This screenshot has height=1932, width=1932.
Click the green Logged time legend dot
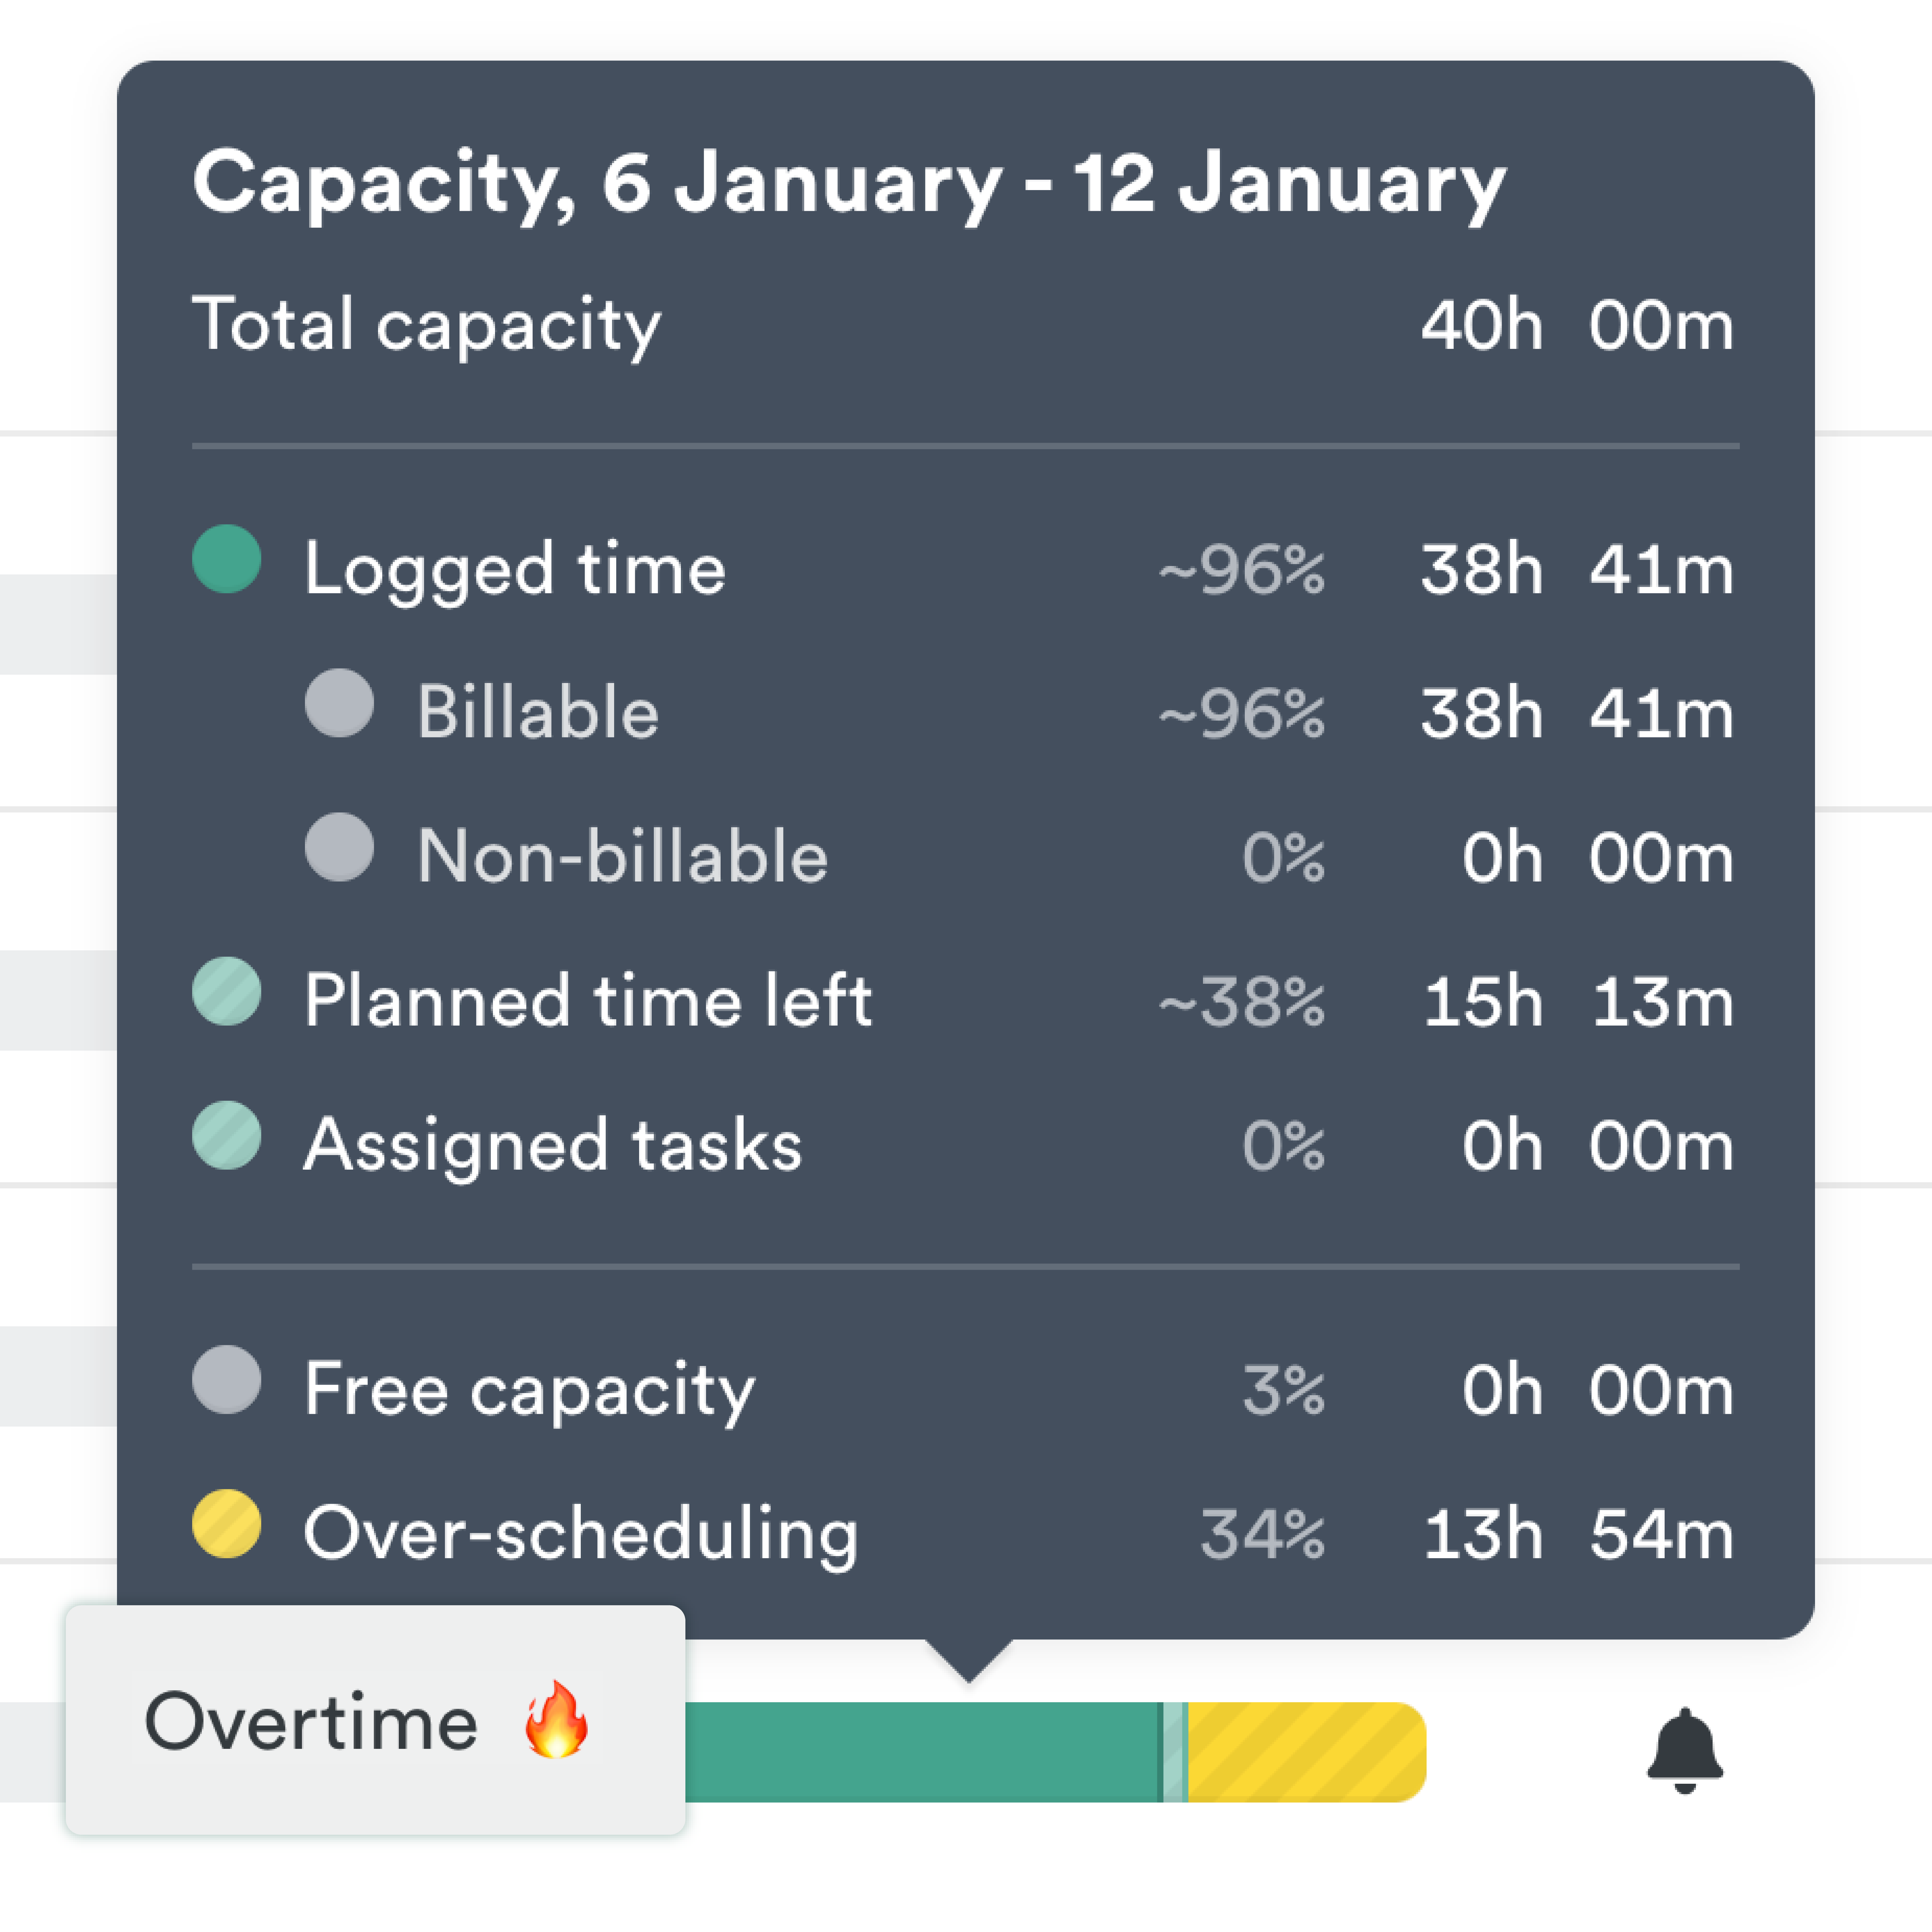point(227,559)
